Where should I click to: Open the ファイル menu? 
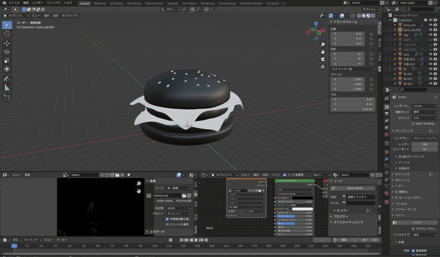(14, 3)
